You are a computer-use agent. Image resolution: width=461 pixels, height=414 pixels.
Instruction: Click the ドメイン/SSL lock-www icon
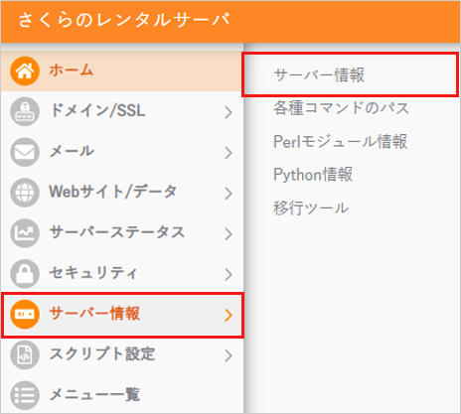tap(25, 111)
